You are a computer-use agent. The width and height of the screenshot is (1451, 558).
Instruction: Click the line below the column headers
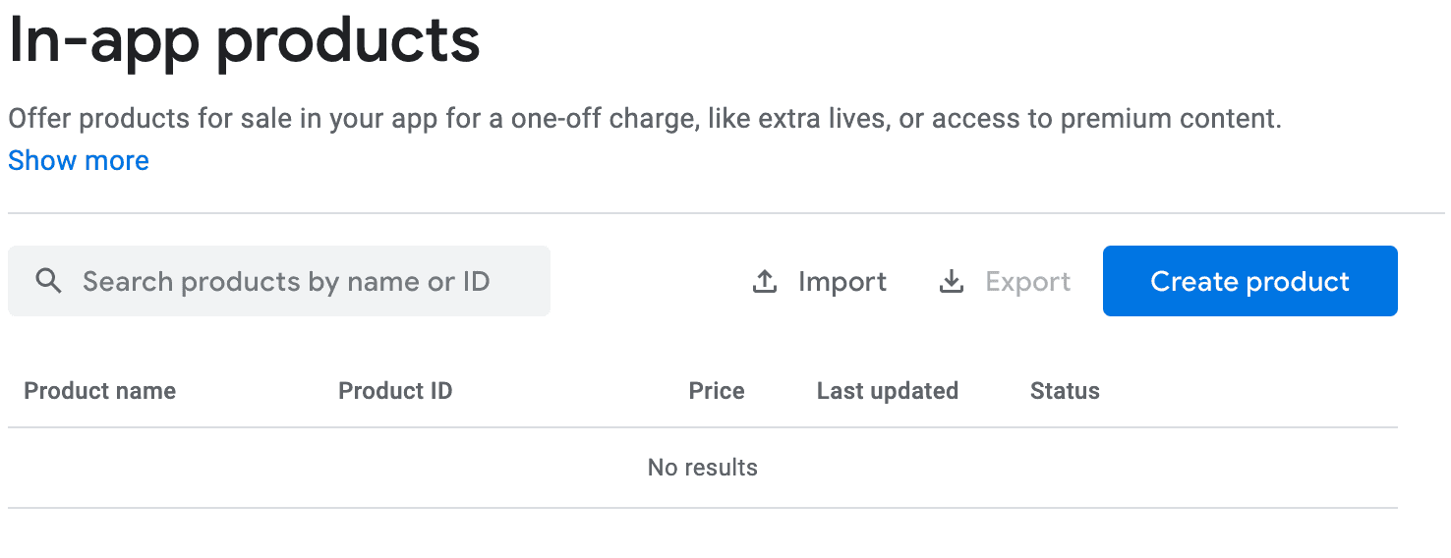(x=702, y=427)
